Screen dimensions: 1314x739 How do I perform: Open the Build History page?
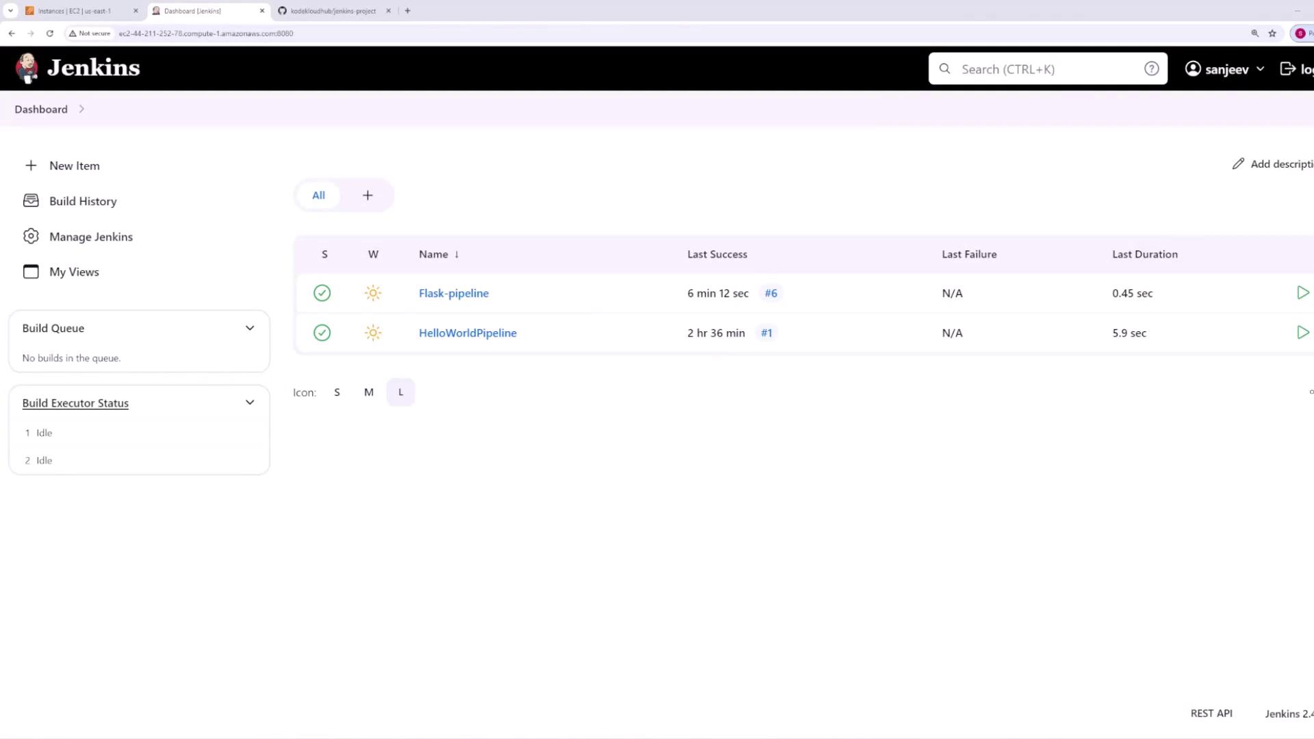pyautogui.click(x=82, y=201)
